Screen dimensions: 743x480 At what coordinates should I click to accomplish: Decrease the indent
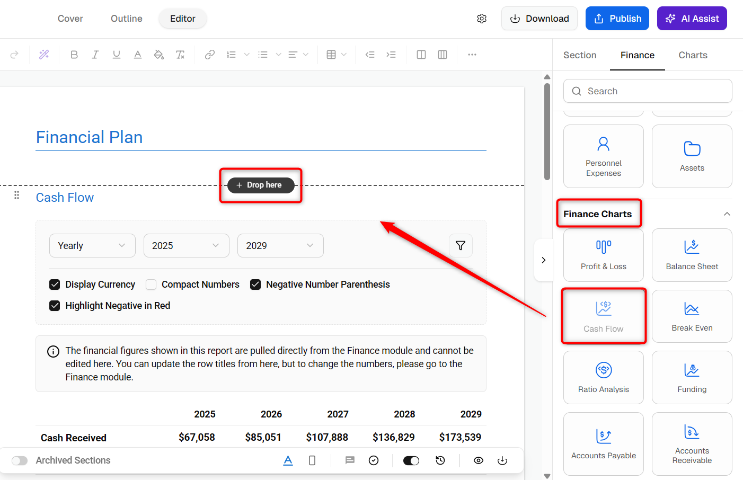click(x=370, y=55)
